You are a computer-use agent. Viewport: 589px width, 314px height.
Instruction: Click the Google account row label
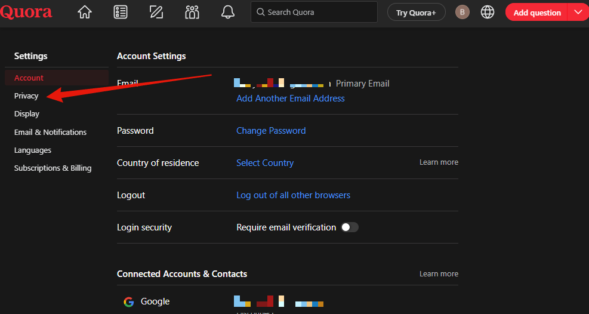pyautogui.click(x=155, y=301)
